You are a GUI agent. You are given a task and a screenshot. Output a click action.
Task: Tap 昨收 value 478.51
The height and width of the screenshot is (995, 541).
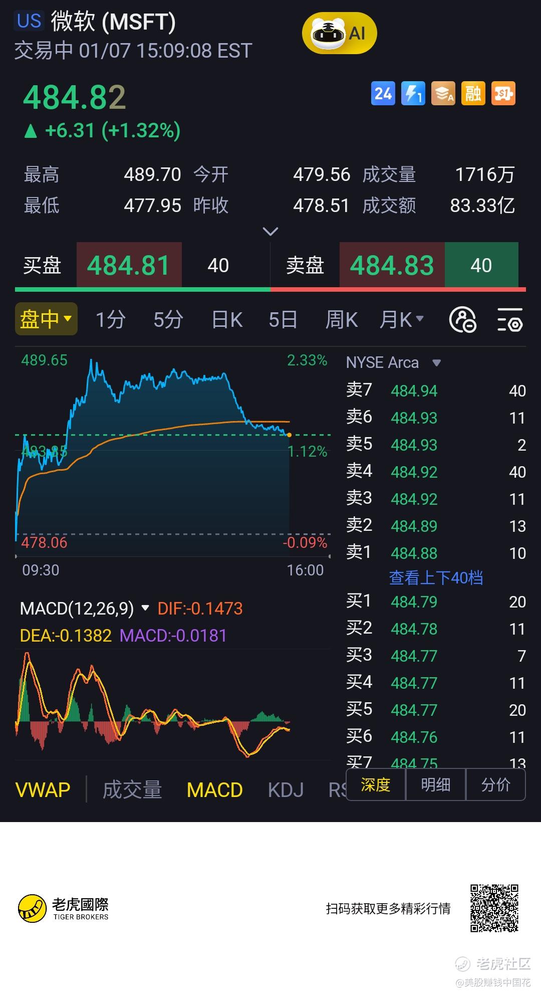[321, 206]
